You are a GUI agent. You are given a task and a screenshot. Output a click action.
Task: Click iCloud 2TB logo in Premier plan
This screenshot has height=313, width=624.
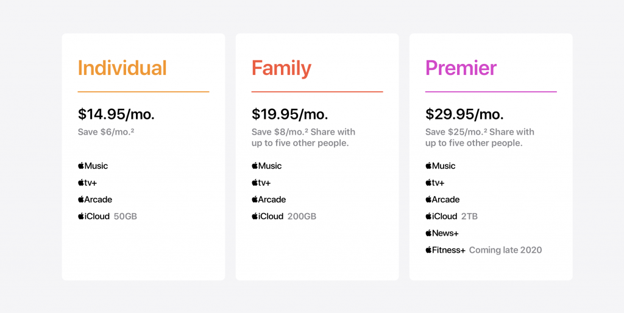tap(441, 216)
